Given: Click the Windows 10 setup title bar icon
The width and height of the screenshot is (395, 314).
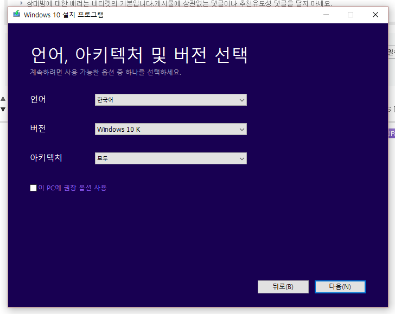Looking at the screenshot, I should tap(17, 14).
